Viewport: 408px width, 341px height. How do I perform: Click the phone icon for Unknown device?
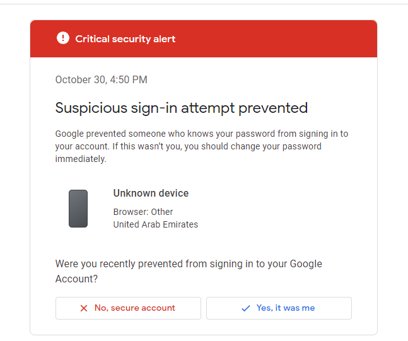pos(78,209)
